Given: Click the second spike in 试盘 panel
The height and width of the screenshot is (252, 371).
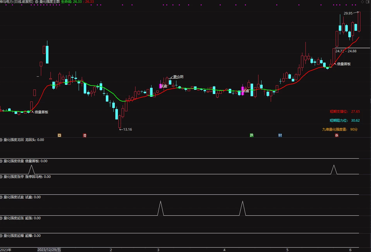Looking at the screenshot, I should click(242, 208).
